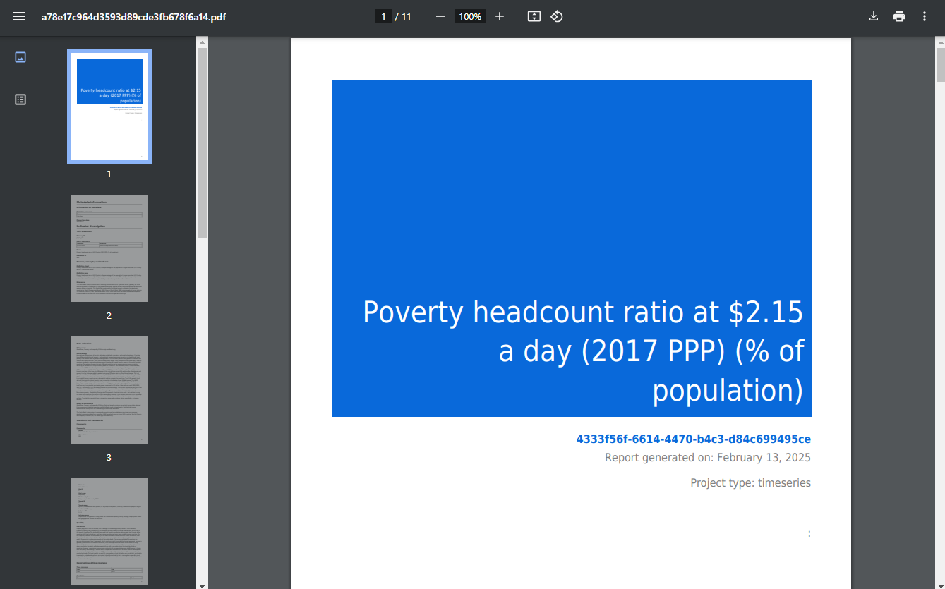The image size is (945, 589).
Task: Click the zoom out minus button
Action: coord(440,16)
